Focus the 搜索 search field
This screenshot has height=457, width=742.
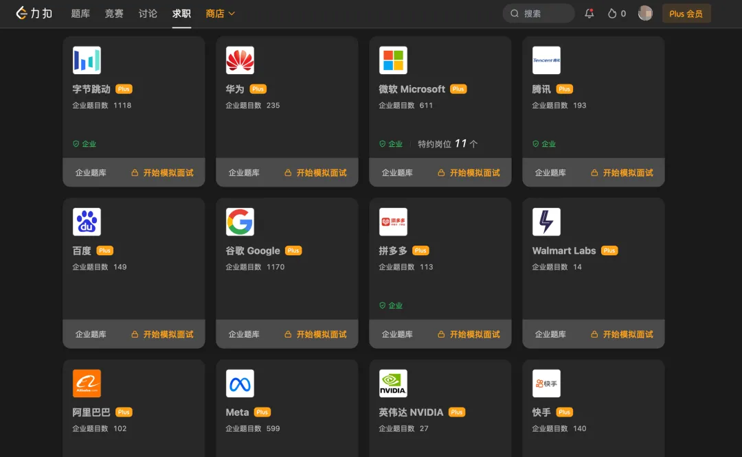539,13
